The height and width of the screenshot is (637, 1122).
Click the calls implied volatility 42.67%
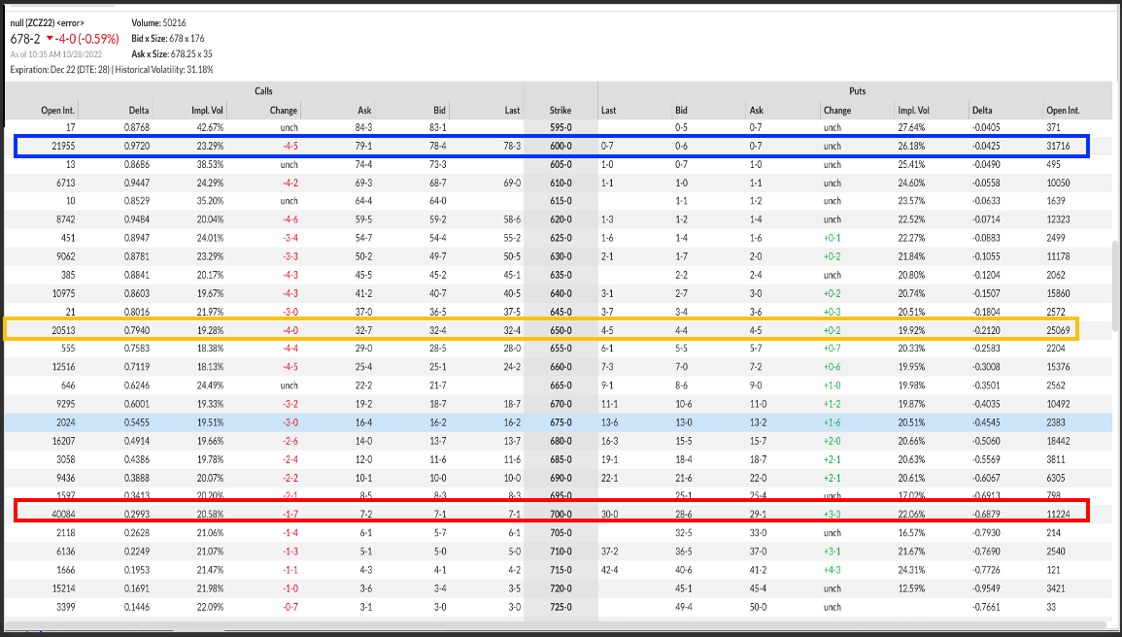click(211, 128)
